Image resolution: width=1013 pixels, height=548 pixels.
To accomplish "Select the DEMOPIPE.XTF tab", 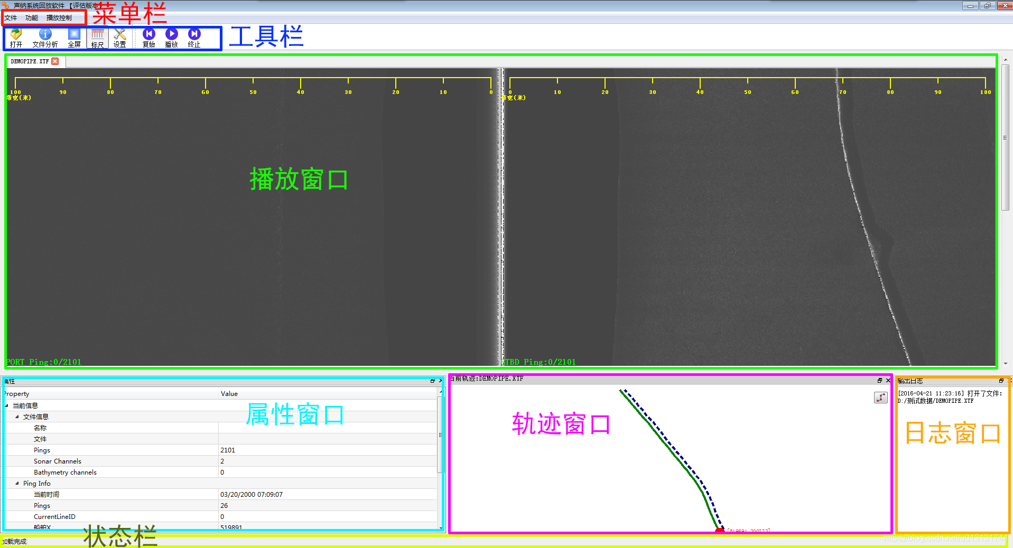I will [31, 61].
